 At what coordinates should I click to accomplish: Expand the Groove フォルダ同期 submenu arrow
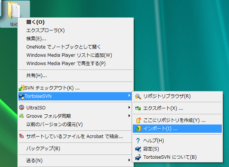(129, 116)
